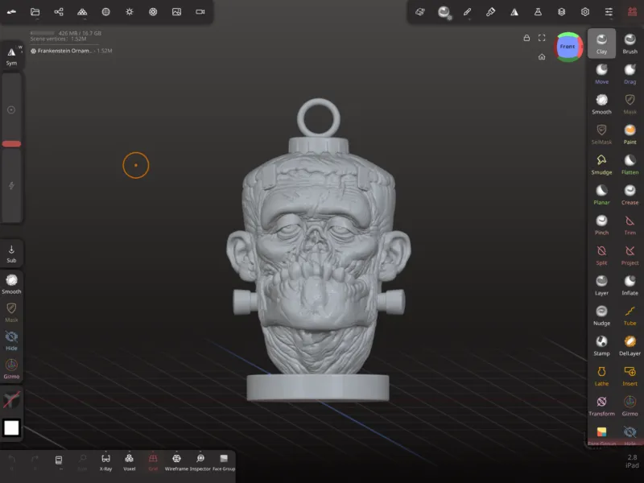The image size is (644, 483).
Task: Open the tool sliders settings menu
Action: 609,12
